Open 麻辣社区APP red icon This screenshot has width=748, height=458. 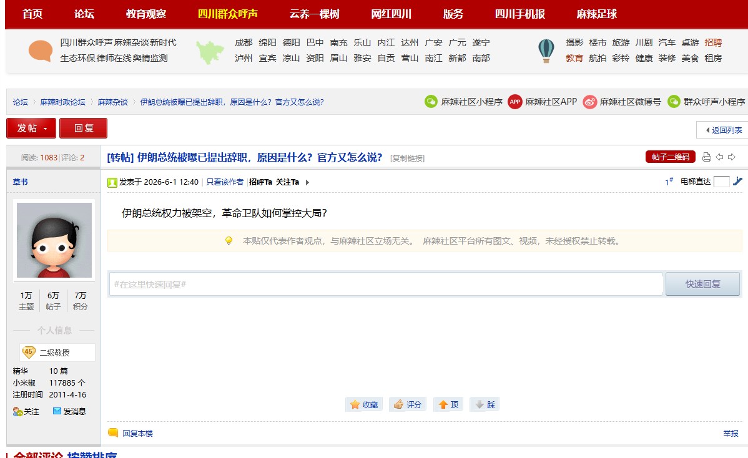pos(514,102)
